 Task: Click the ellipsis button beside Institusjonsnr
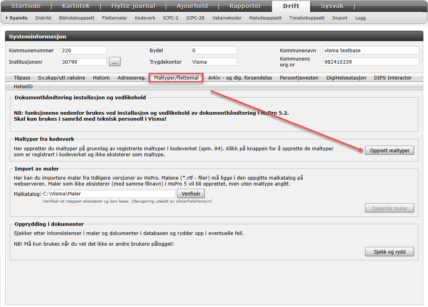tap(114, 62)
